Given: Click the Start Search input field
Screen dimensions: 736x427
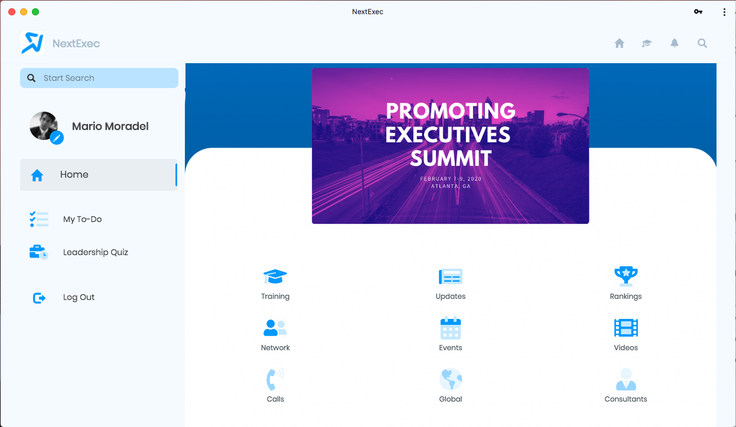Looking at the screenshot, I should pyautogui.click(x=99, y=77).
